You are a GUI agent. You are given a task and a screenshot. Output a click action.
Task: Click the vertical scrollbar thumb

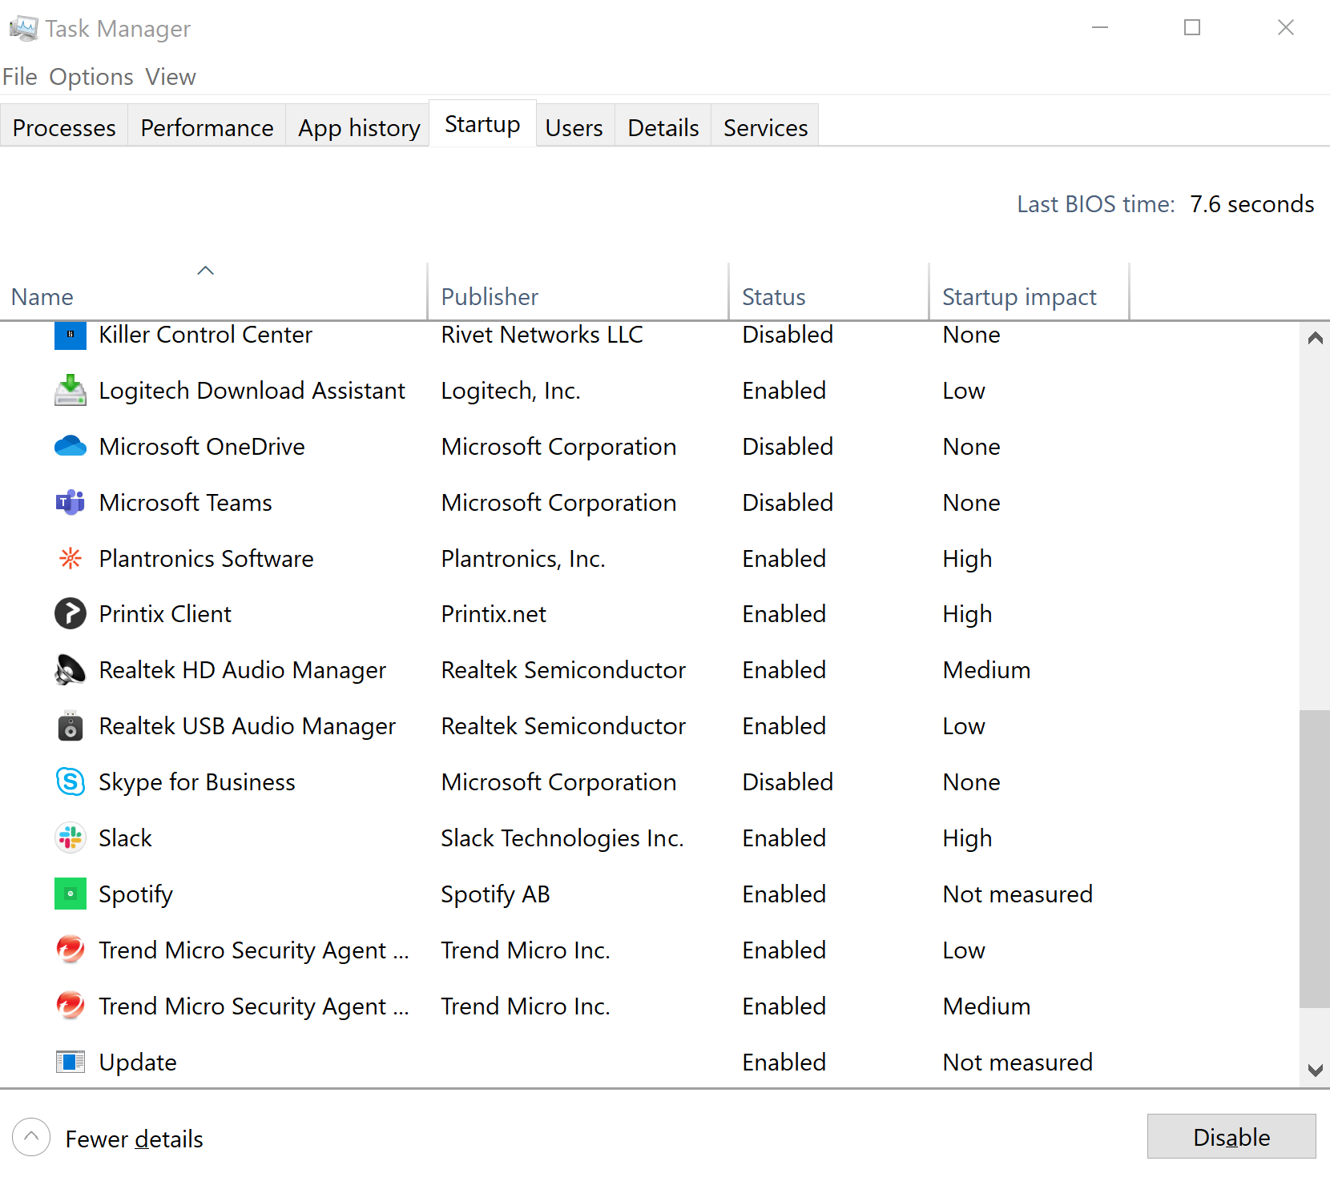point(1315,858)
